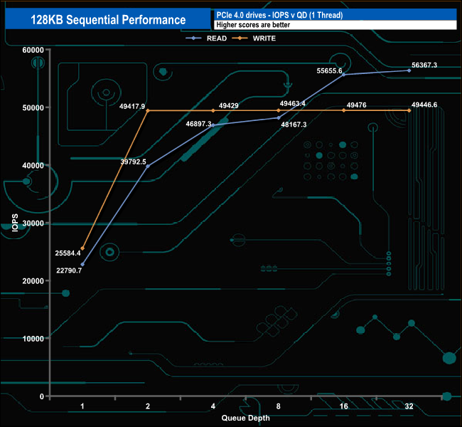The width and height of the screenshot is (462, 427).
Task: Click the 40000 y-axis label
Action: pos(33,166)
